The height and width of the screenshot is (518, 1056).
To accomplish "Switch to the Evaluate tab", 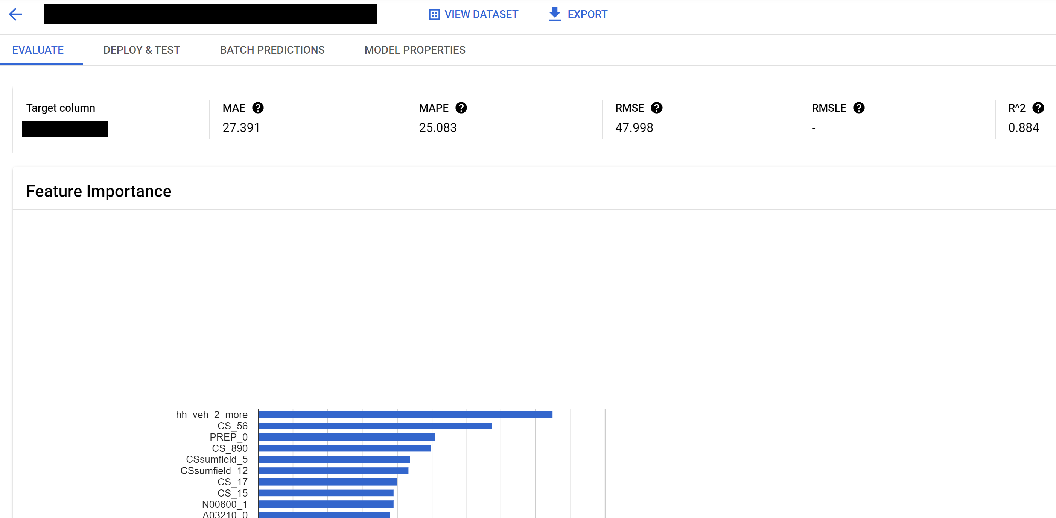I will tap(38, 50).
